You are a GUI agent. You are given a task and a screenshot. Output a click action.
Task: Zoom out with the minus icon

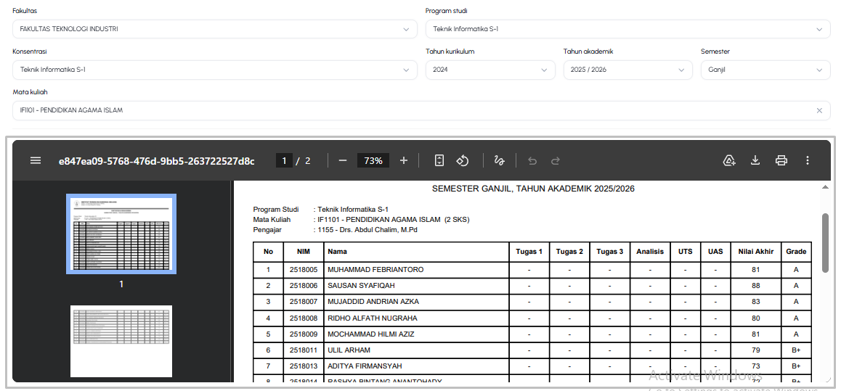click(342, 160)
